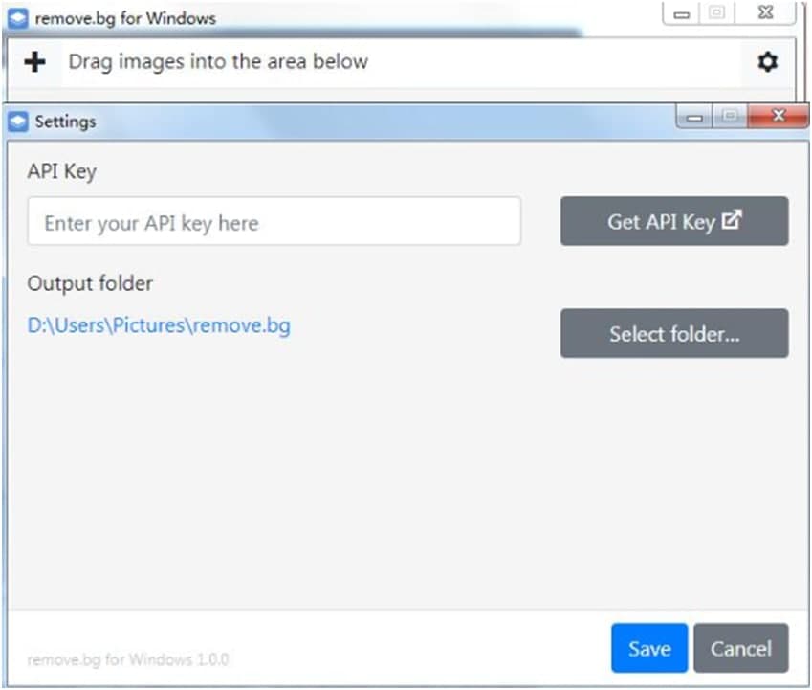This screenshot has height=690, width=812.
Task: Click the plus icon to add images
Action: point(34,62)
